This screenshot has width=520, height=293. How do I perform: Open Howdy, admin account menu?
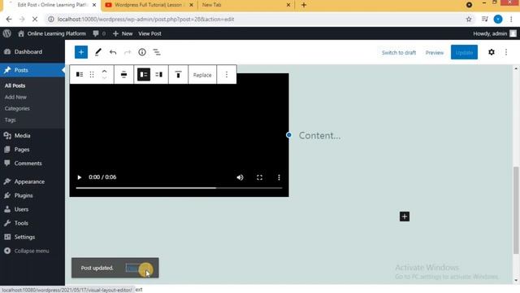(x=495, y=33)
